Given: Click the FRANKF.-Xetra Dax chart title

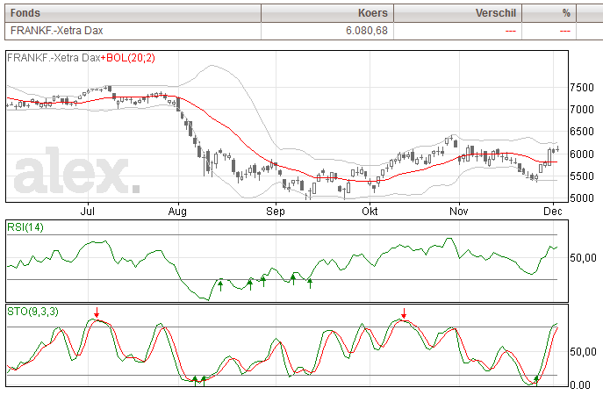Looking at the screenshot, I should [54, 58].
